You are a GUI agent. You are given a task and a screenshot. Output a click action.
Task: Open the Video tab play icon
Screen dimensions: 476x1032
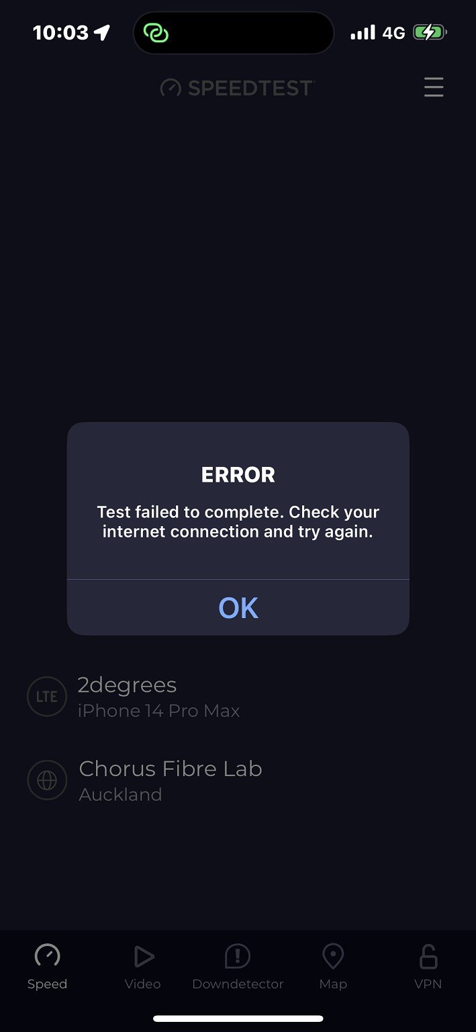(143, 955)
